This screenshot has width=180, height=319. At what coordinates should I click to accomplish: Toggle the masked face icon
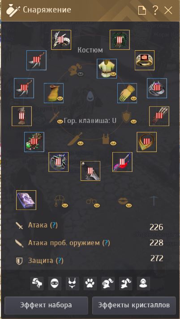point(55,284)
